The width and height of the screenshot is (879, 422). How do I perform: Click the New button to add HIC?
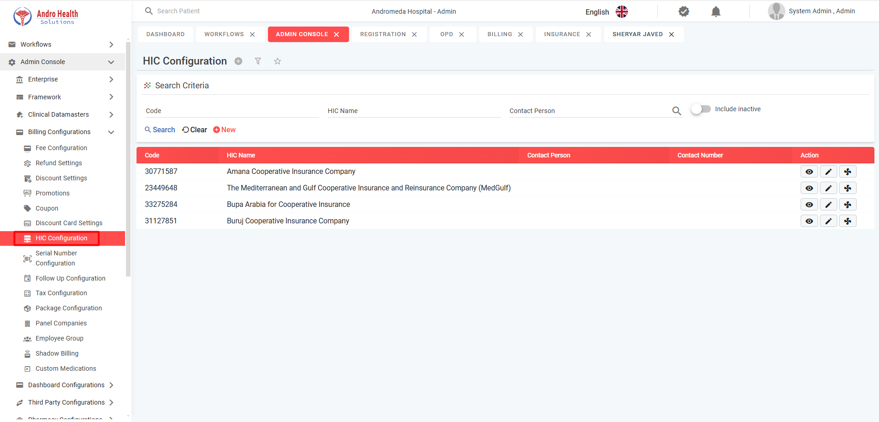point(224,130)
